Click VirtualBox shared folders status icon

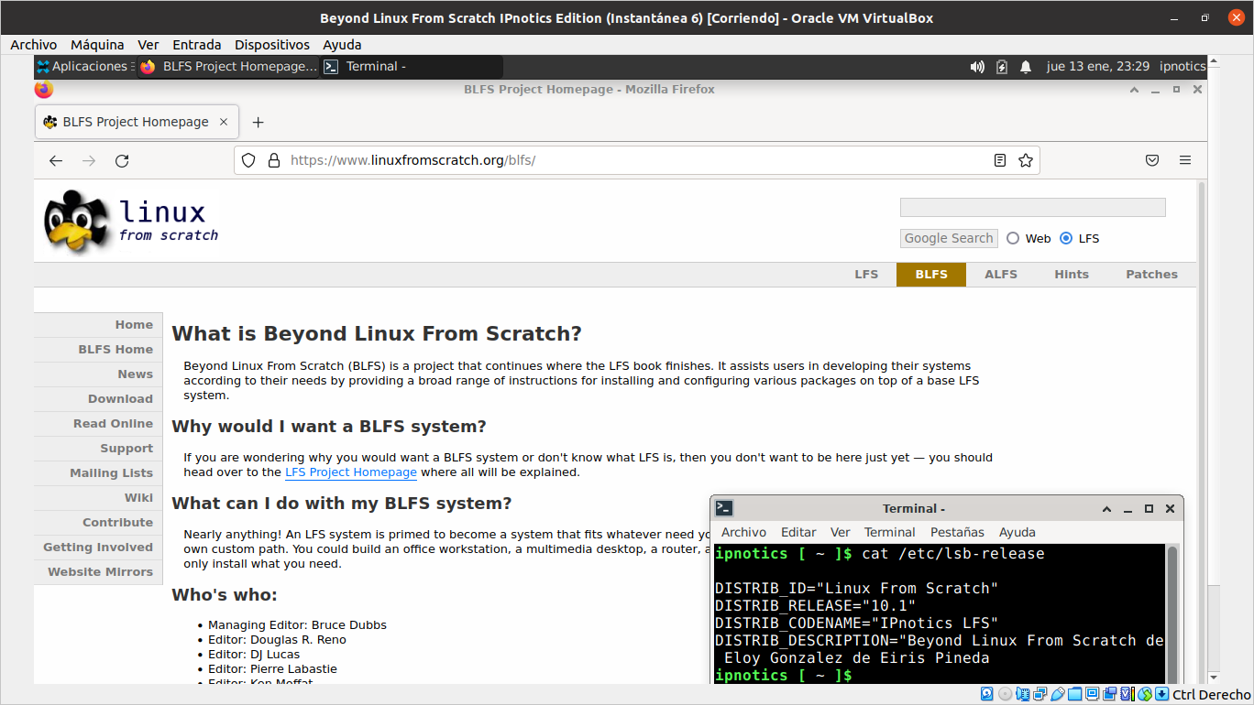point(1074,694)
